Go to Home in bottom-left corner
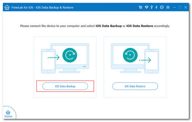 pyautogui.click(x=8, y=114)
